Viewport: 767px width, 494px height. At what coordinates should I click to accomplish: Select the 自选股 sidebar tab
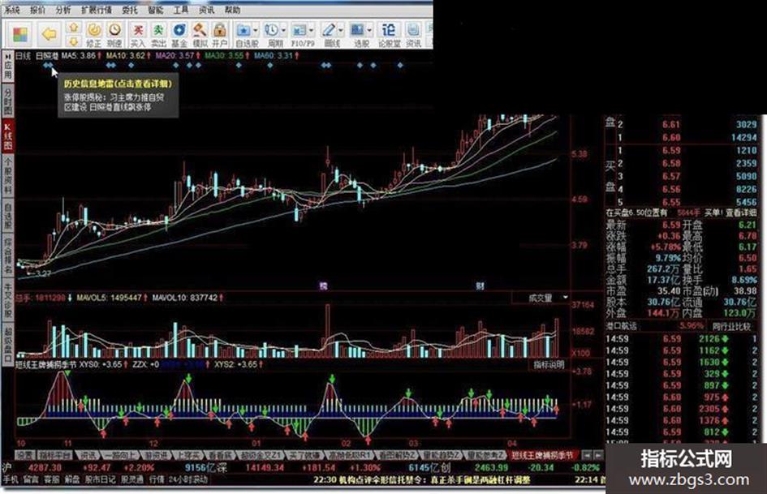(x=8, y=217)
